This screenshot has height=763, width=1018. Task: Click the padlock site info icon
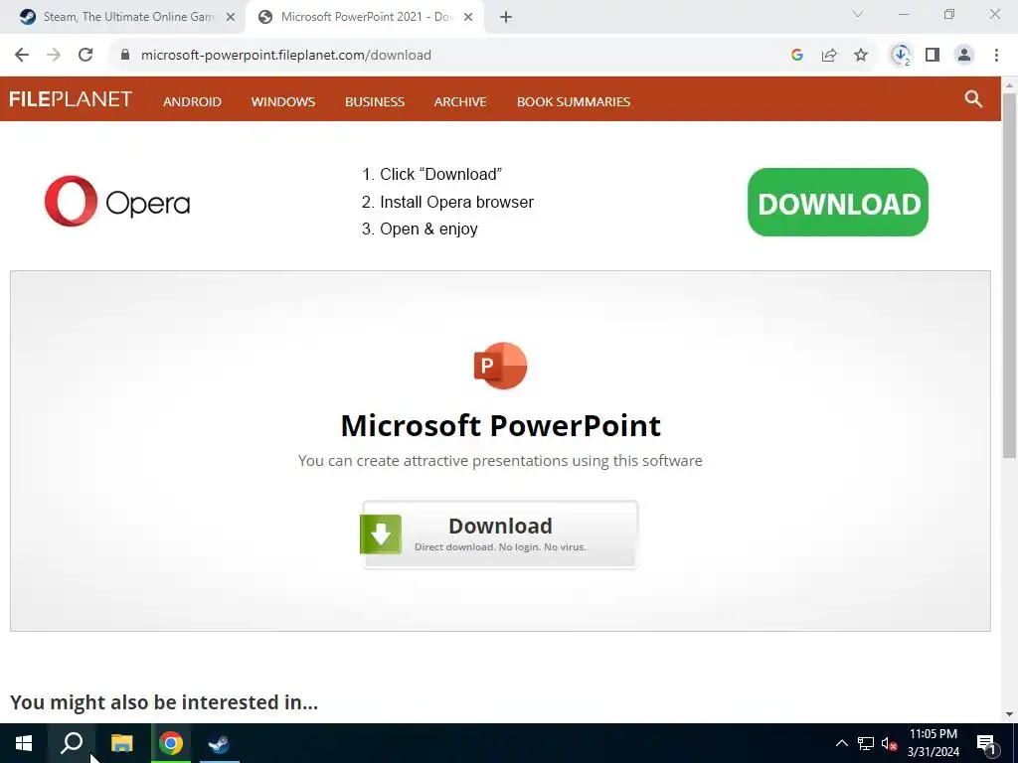[125, 56]
